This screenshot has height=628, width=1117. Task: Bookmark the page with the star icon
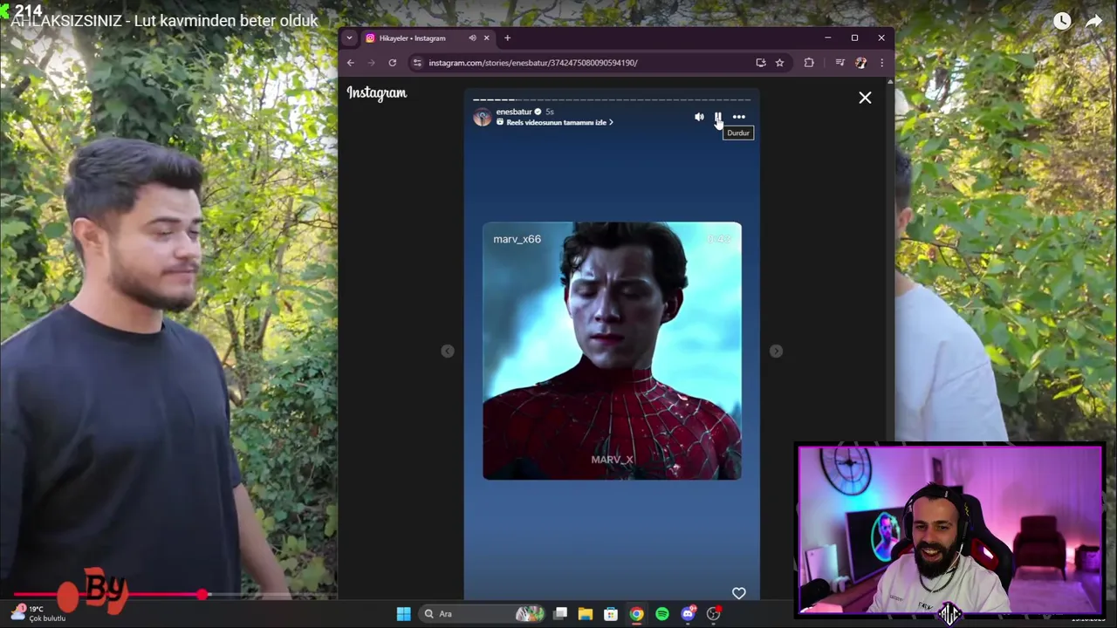[x=779, y=63]
